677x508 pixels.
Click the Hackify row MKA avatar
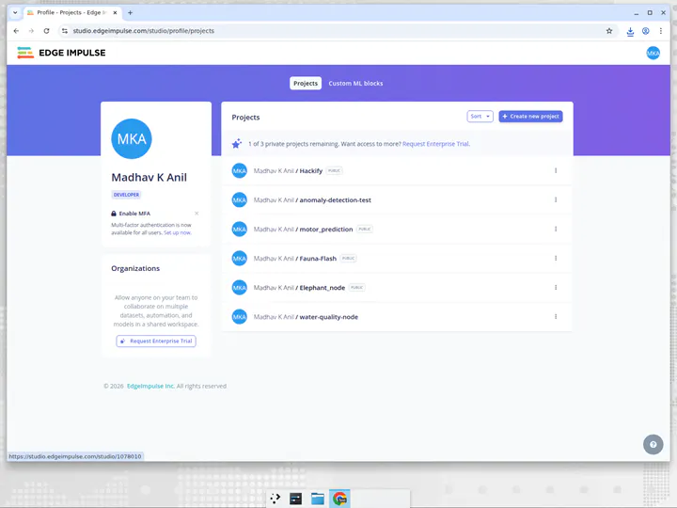point(239,170)
